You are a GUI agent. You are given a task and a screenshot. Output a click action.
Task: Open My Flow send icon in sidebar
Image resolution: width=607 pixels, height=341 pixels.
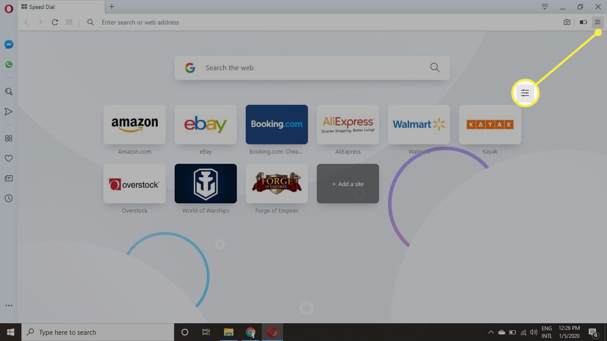pos(8,111)
